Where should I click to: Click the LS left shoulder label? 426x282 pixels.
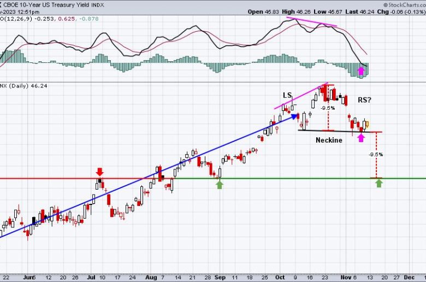(287, 95)
